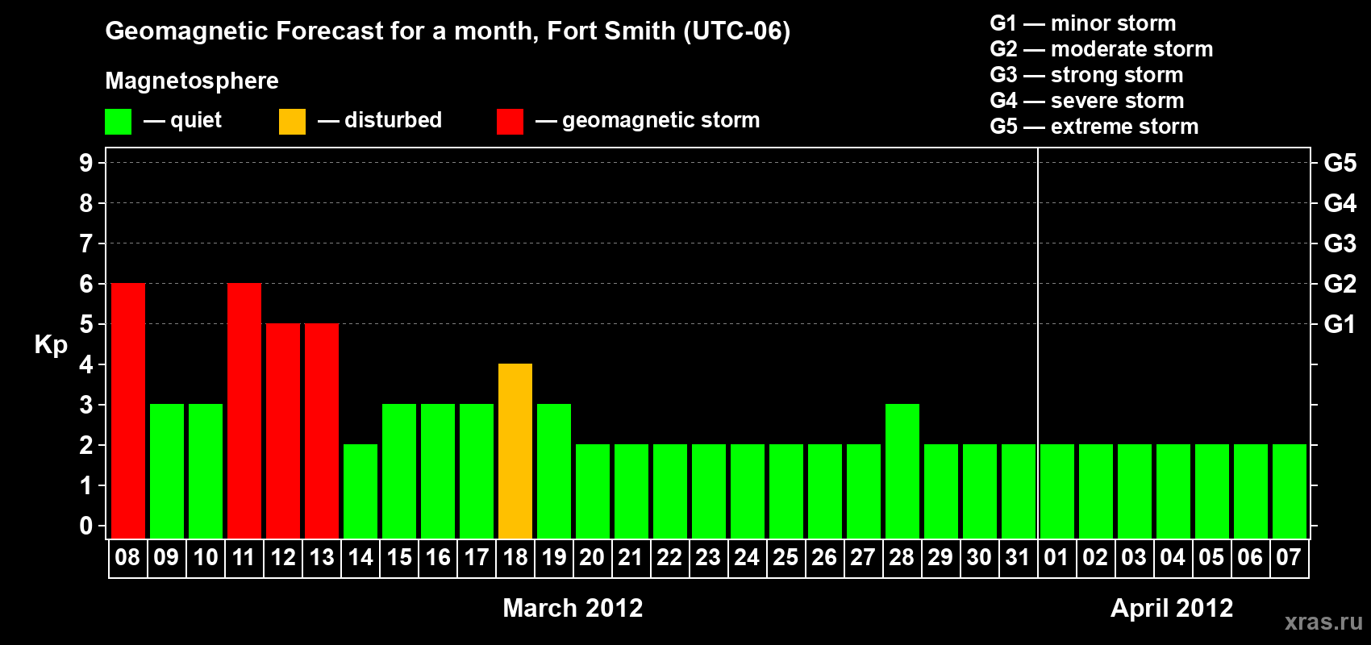Click date label 24 on the axis
1371x645 pixels.
tap(747, 558)
